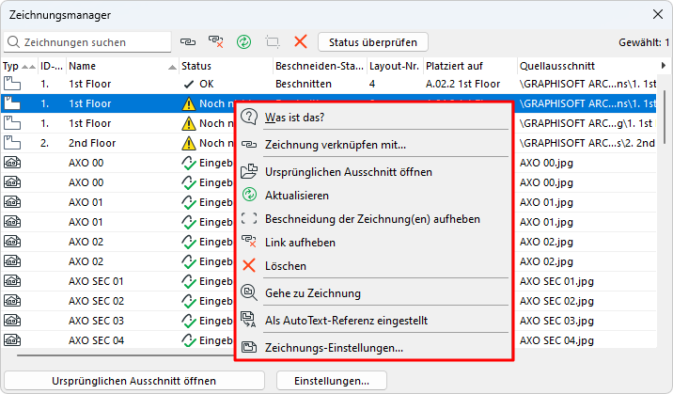The width and height of the screenshot is (673, 394).
Task: Click the green update icon in the toolbar
Action: 244,42
